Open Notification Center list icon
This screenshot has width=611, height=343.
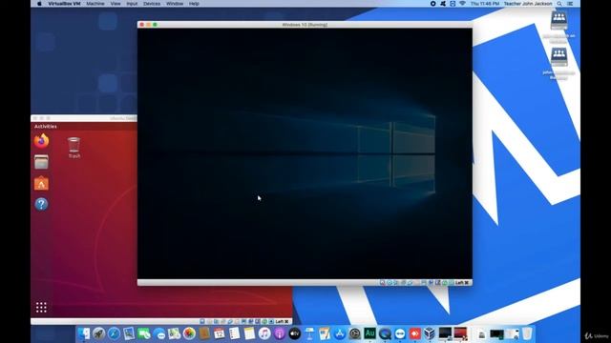point(570,4)
